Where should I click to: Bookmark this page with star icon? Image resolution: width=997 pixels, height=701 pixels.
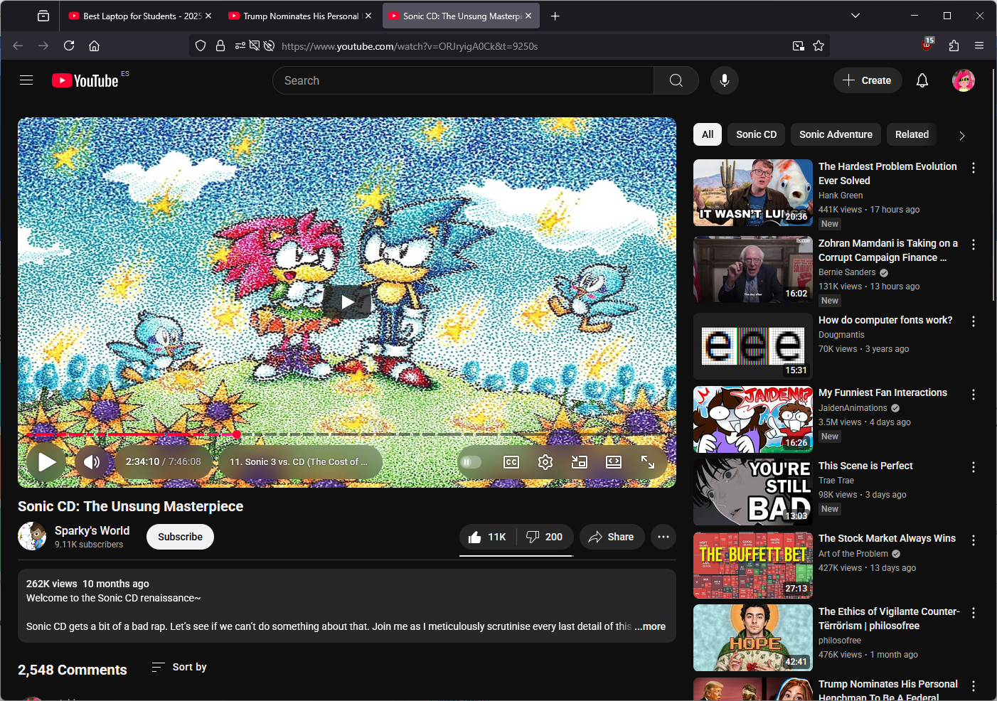tap(819, 46)
